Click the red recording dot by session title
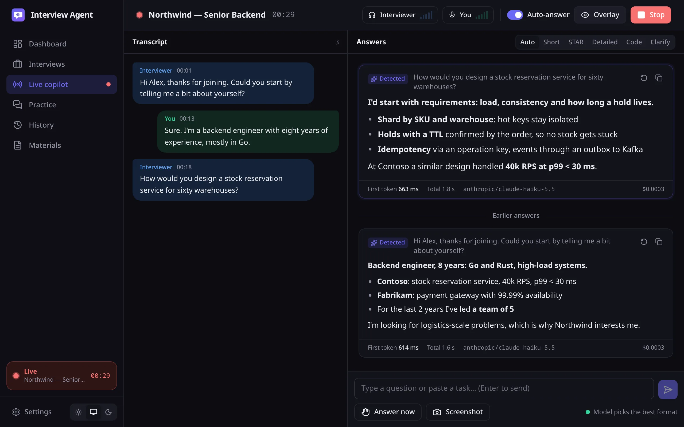Viewport: 684px width, 427px height. 139,15
